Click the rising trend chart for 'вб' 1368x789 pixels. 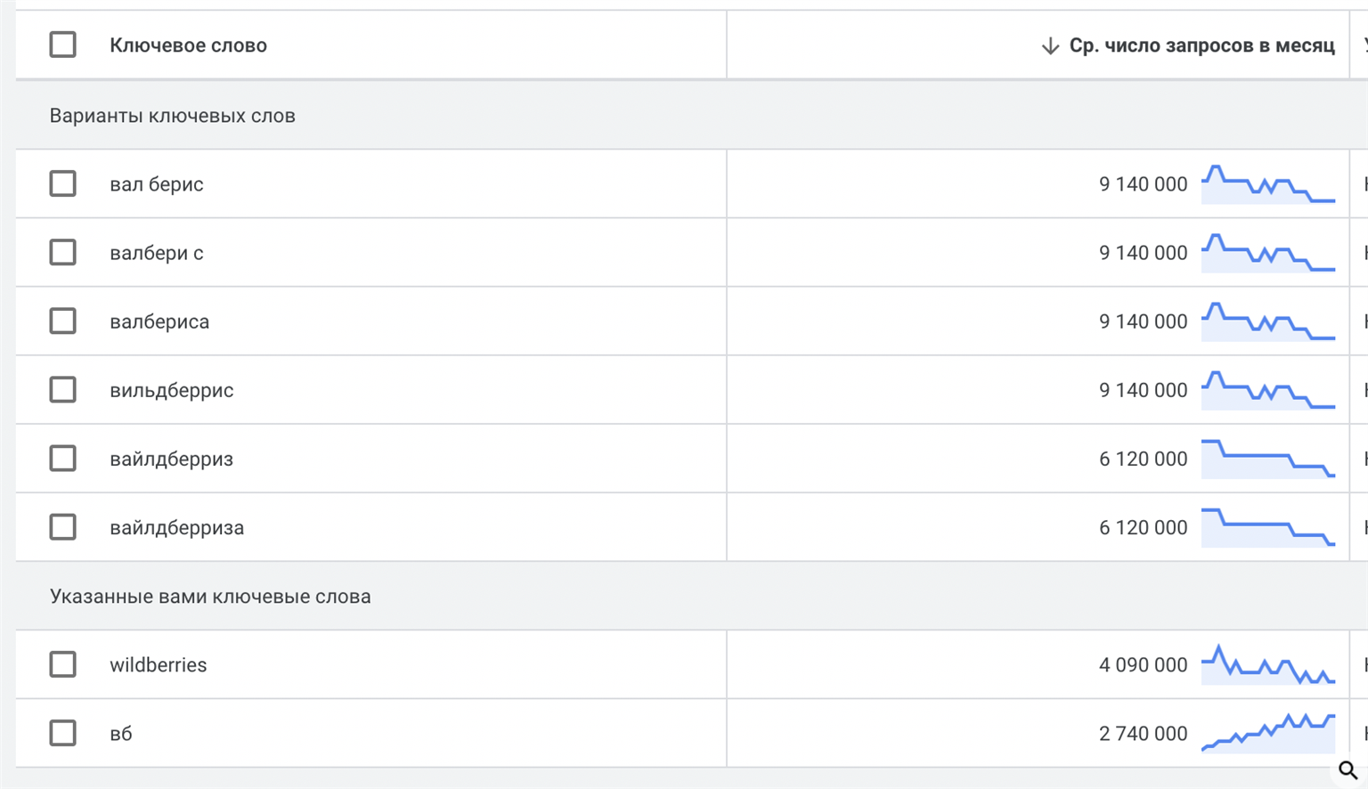coord(1267,733)
